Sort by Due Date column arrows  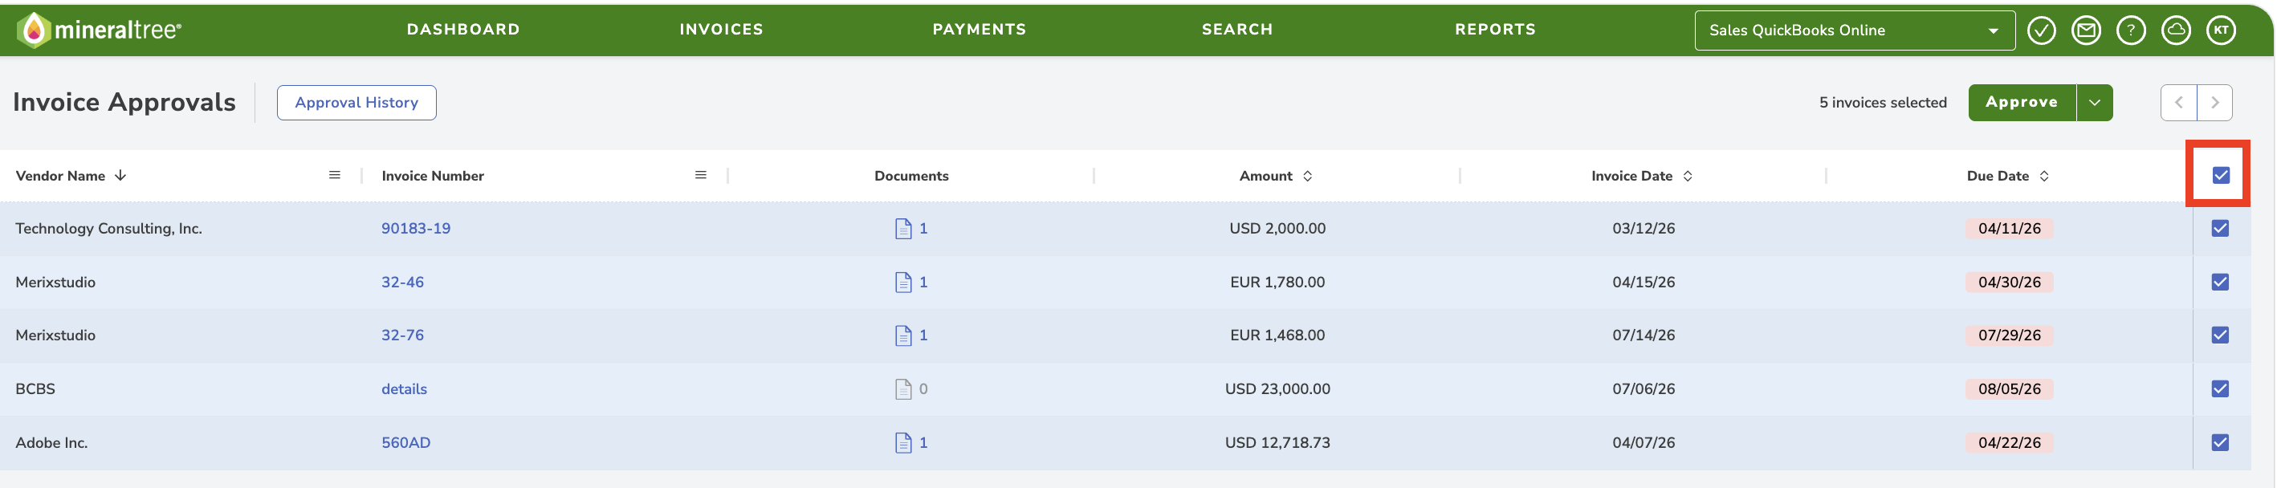click(2043, 176)
